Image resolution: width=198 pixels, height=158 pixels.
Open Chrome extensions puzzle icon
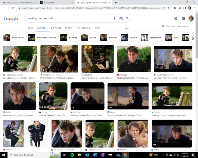pos(175,8)
